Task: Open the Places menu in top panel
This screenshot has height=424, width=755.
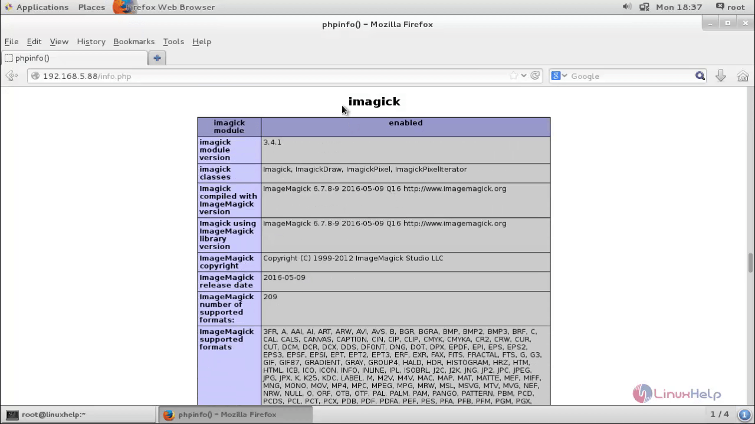Action: (91, 7)
